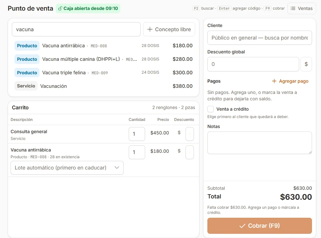
Task: Click the F2 key hint
Action: 196,8
